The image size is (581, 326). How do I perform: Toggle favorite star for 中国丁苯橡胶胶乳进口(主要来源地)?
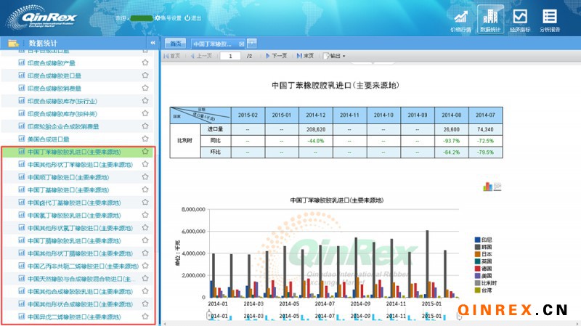tap(145, 152)
